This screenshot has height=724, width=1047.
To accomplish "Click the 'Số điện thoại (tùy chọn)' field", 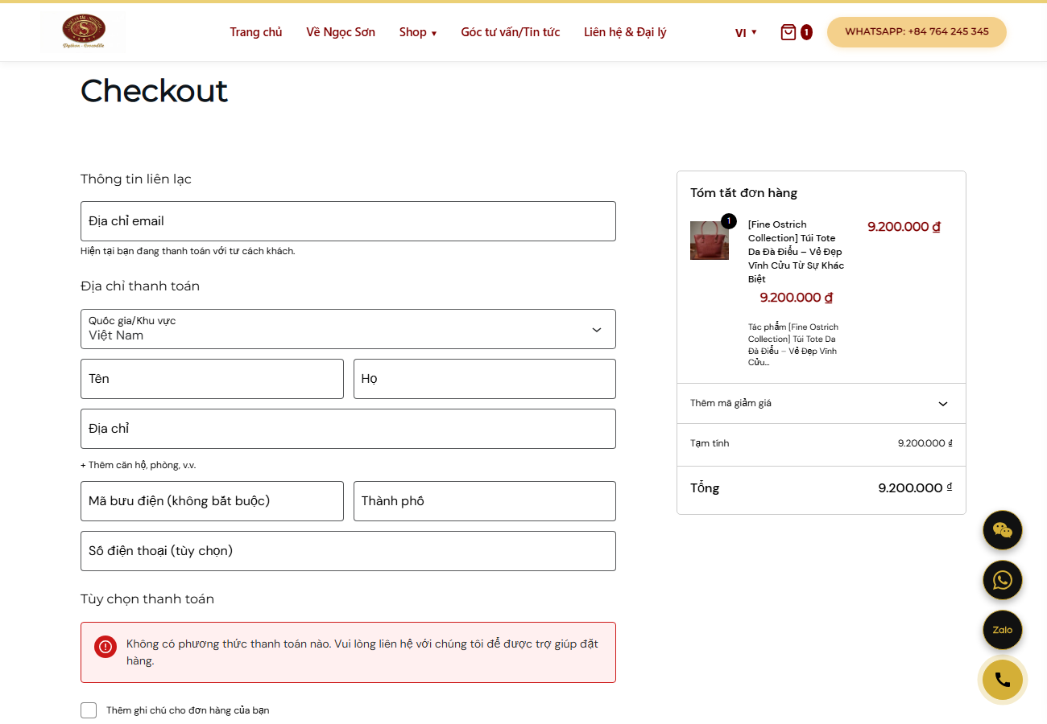I will [348, 551].
